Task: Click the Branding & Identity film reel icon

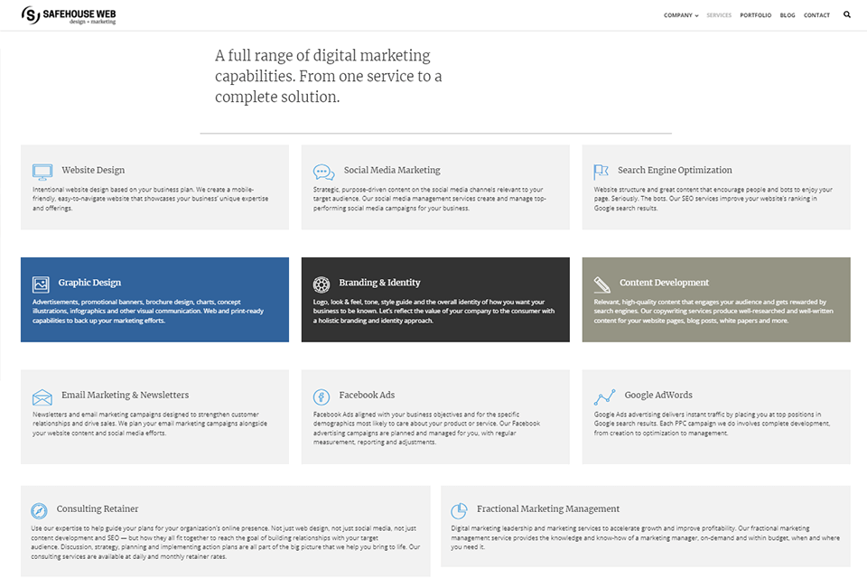Action: point(322,284)
